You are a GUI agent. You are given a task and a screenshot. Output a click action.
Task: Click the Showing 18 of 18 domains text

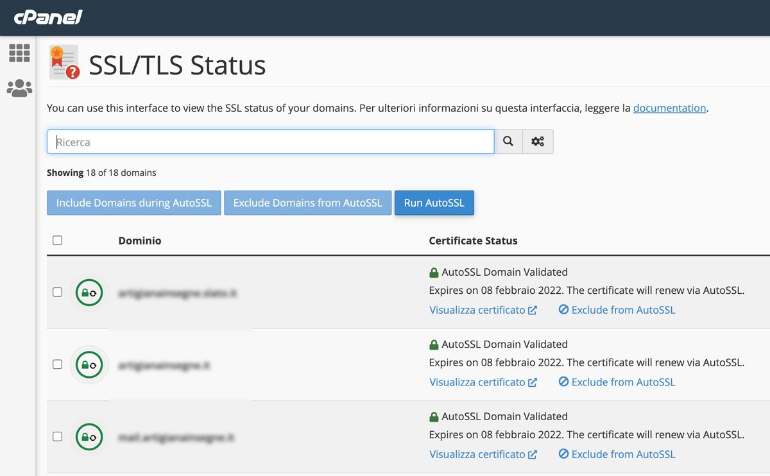coord(101,173)
